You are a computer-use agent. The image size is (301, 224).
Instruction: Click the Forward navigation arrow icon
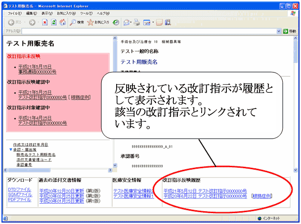pos(32,22)
